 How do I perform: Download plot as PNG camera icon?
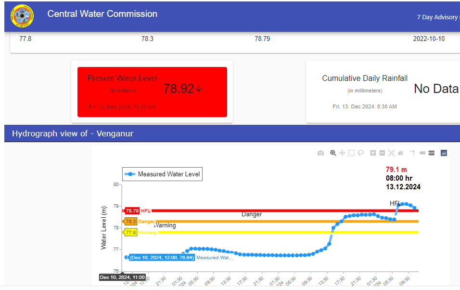click(x=320, y=153)
